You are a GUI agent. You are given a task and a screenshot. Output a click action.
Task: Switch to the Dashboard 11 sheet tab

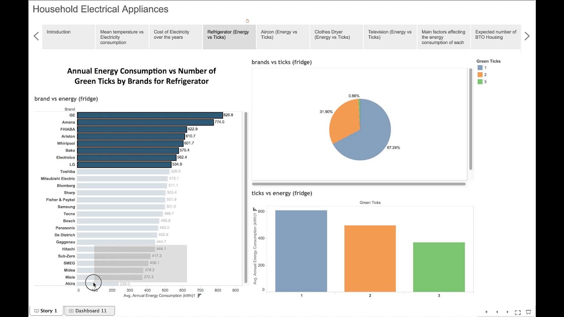pos(90,311)
